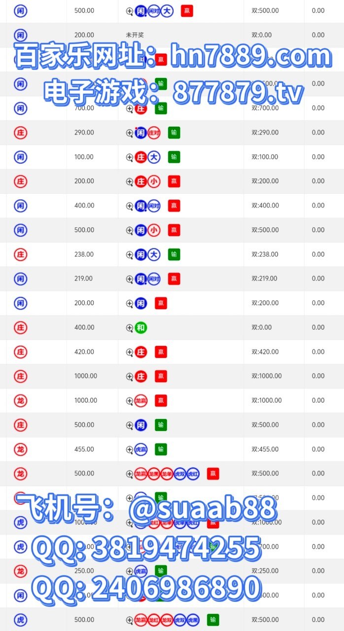Click the magnifier icon in the 420.00 row
This screenshot has height=631, width=344.
click(130, 352)
